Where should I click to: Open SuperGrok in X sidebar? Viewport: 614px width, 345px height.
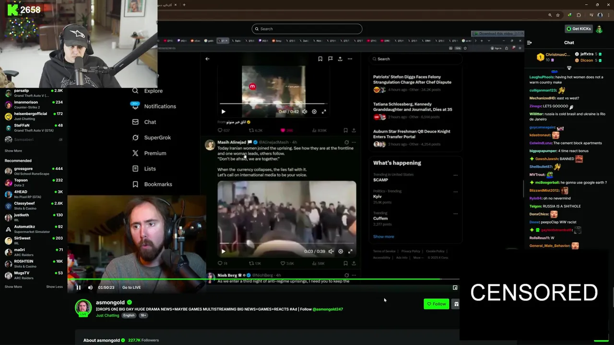point(151,138)
